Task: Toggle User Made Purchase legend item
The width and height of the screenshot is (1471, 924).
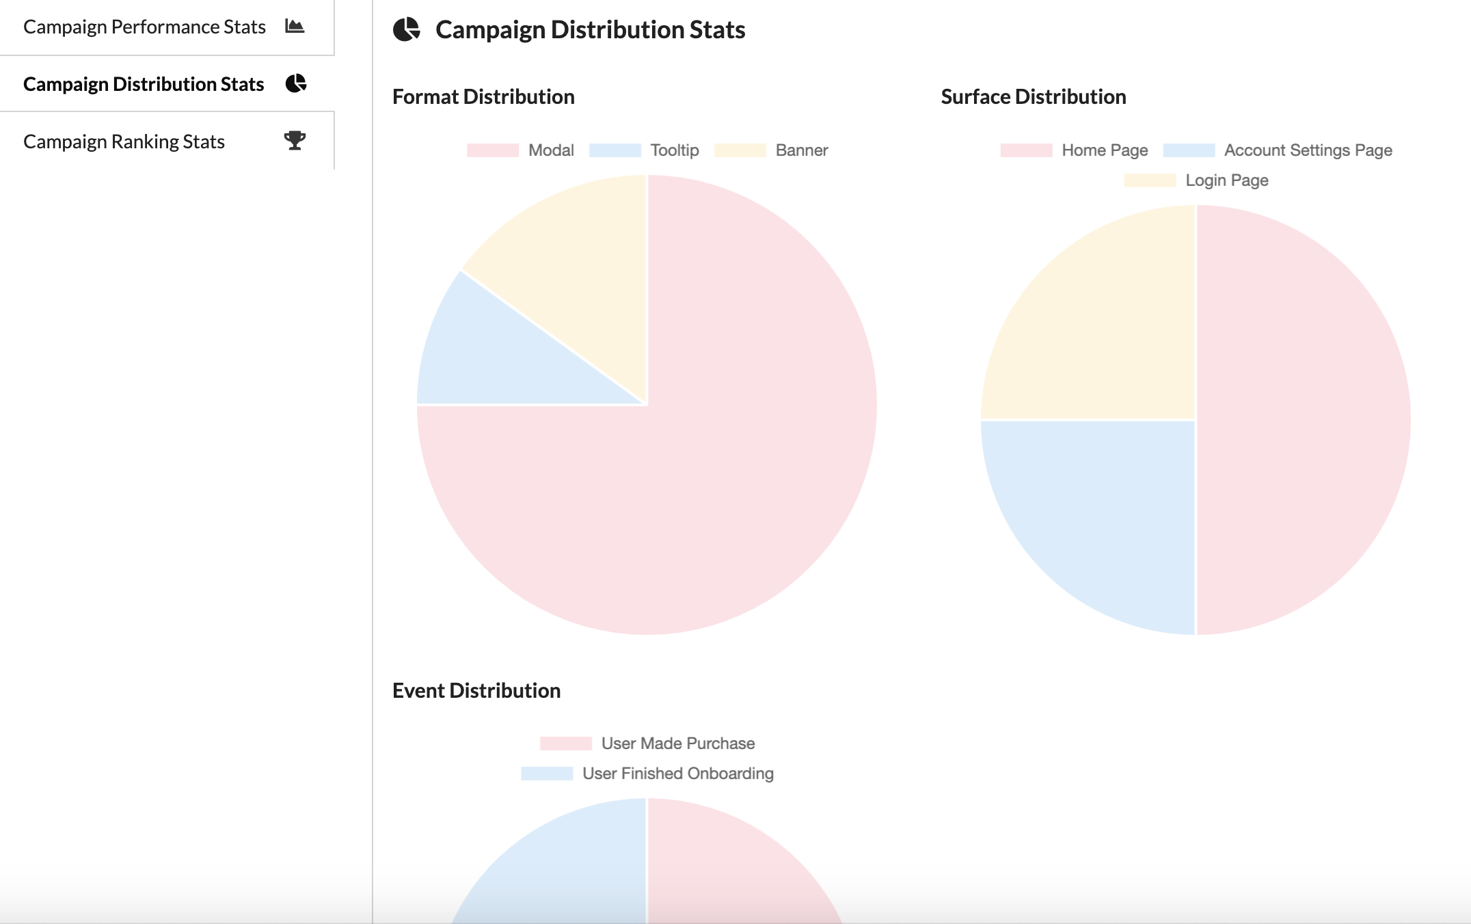Action: pyautogui.click(x=677, y=744)
